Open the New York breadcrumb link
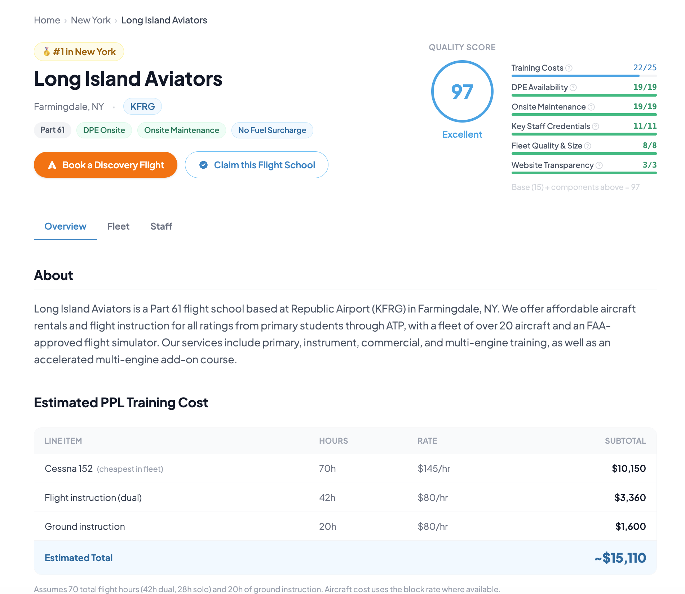This screenshot has width=685, height=594. 91,20
